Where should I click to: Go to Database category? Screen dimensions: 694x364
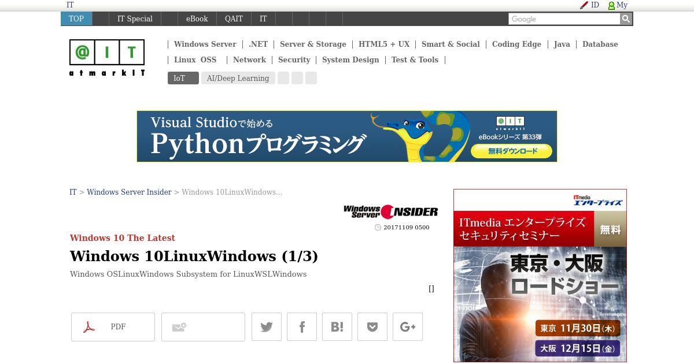[600, 44]
